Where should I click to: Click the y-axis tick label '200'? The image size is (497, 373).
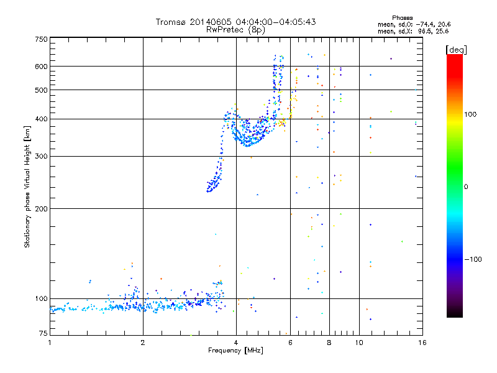41,209
